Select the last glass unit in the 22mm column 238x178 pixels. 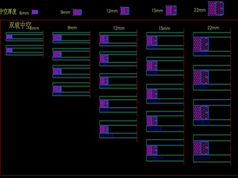coord(212,148)
